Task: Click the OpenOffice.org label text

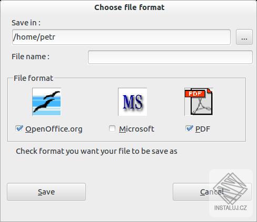Action: click(x=54, y=129)
